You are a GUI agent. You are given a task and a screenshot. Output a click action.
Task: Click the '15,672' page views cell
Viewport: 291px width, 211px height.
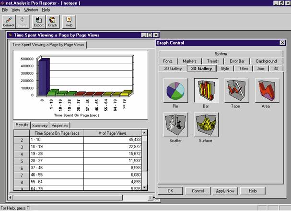tap(113, 154)
